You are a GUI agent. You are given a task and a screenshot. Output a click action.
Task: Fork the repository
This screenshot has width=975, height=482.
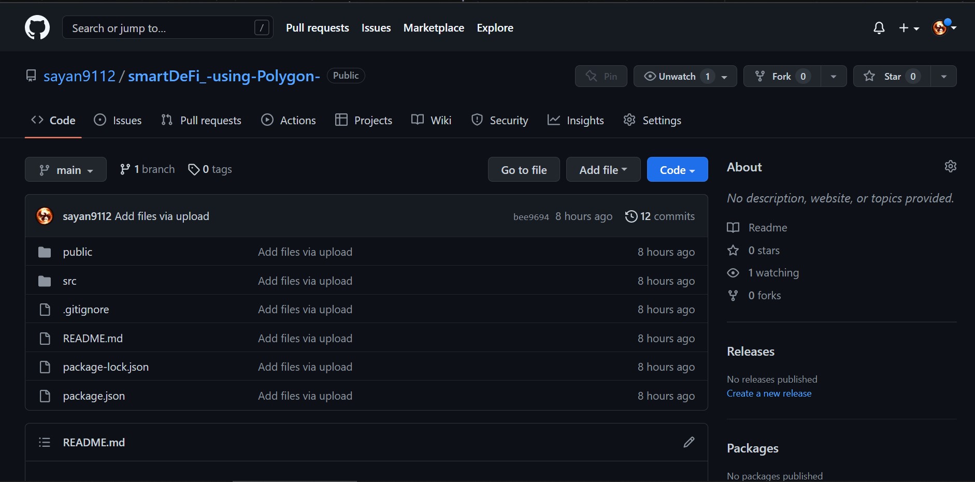(x=782, y=76)
